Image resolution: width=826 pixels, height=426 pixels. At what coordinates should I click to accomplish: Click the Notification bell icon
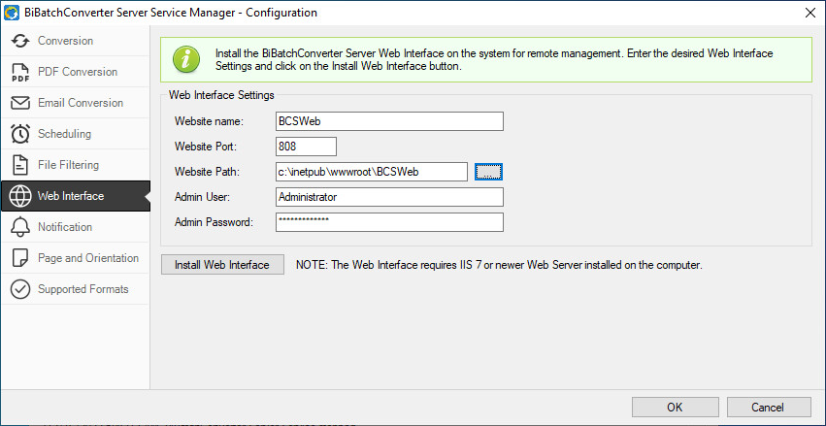(20, 227)
